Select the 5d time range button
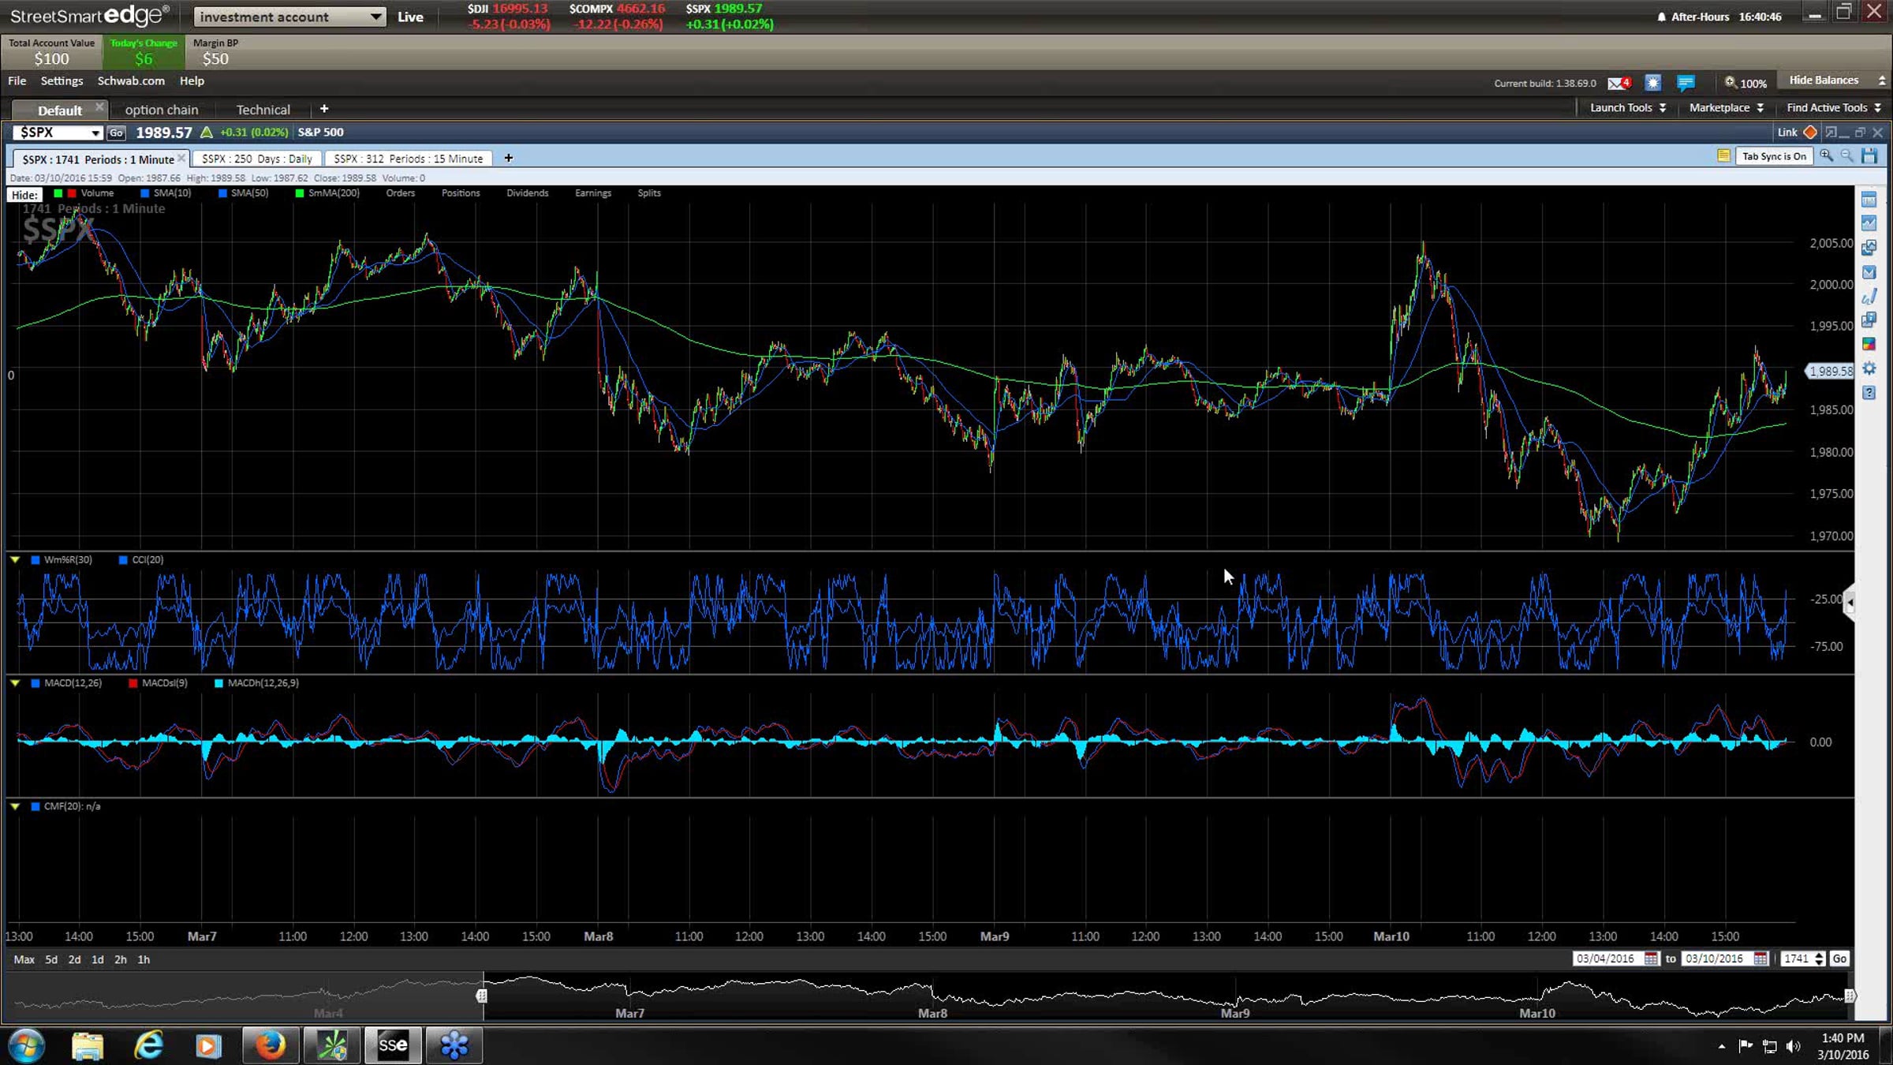 (x=51, y=959)
